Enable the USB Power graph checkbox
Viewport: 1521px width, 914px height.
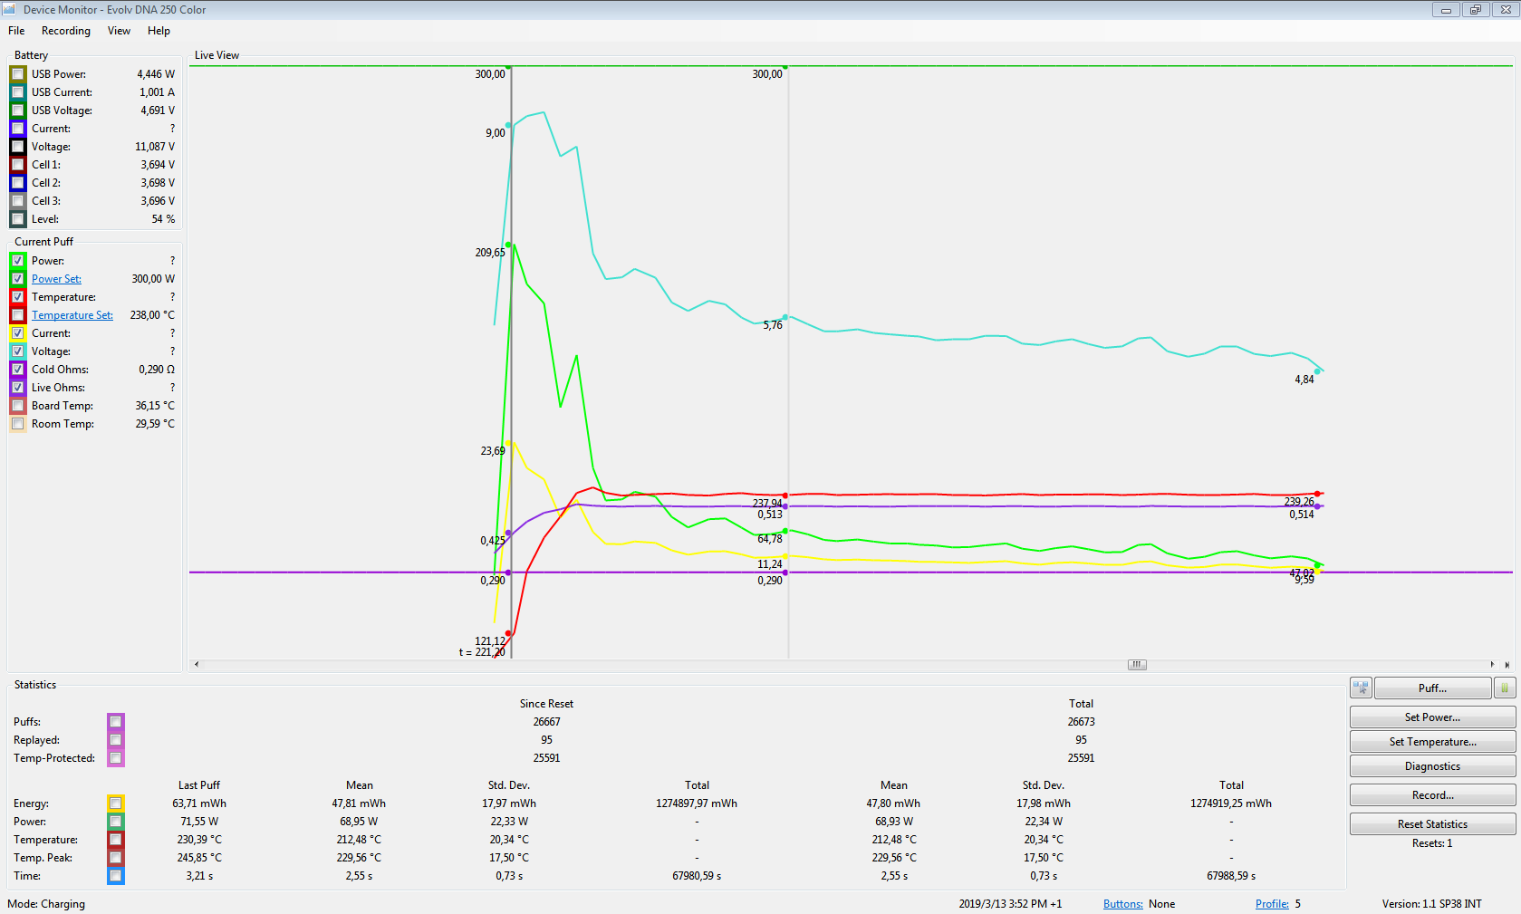18,74
